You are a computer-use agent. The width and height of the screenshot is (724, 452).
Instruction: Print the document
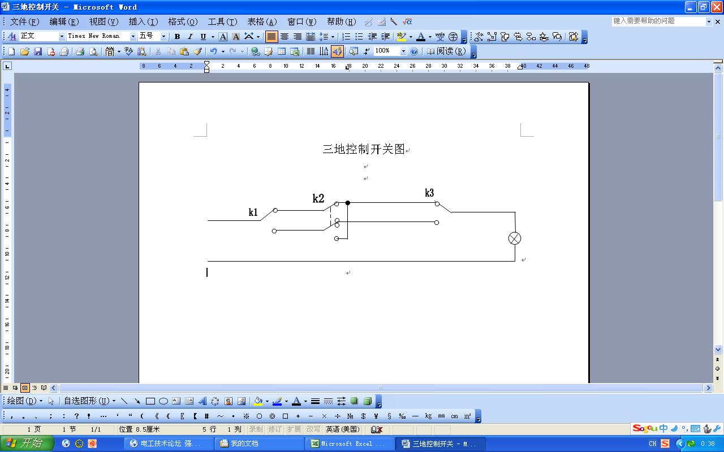pos(80,51)
